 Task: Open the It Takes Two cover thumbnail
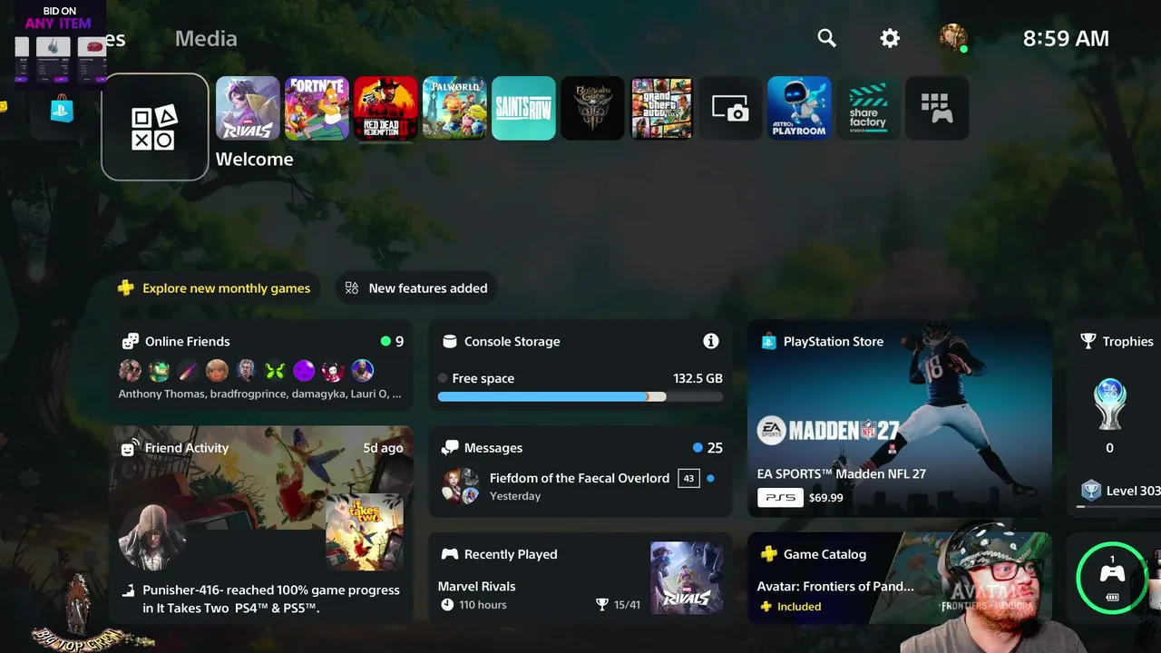364,531
